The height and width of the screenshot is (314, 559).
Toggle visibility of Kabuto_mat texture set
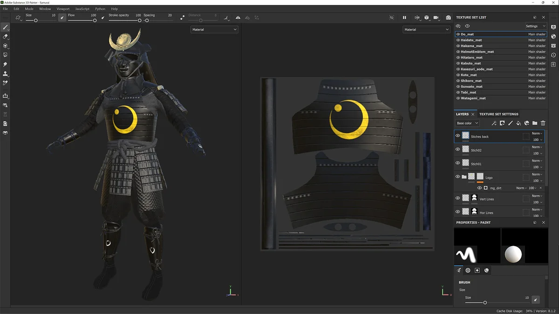coord(458,63)
